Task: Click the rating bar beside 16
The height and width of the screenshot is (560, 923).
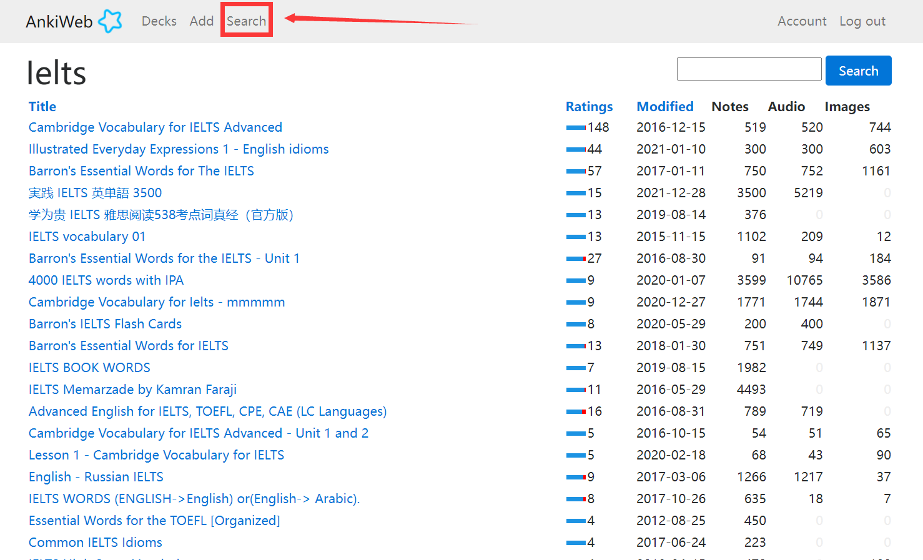Action: 576,411
